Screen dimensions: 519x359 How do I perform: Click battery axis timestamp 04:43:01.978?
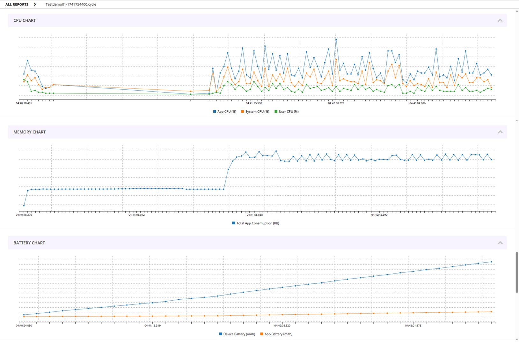click(413, 325)
